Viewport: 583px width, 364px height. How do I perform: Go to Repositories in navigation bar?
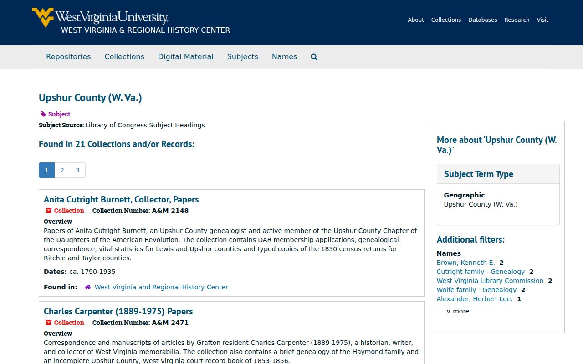[68, 56]
